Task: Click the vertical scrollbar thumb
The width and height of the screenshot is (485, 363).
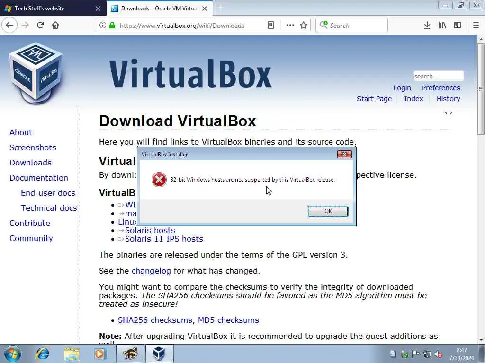Action: click(x=481, y=89)
